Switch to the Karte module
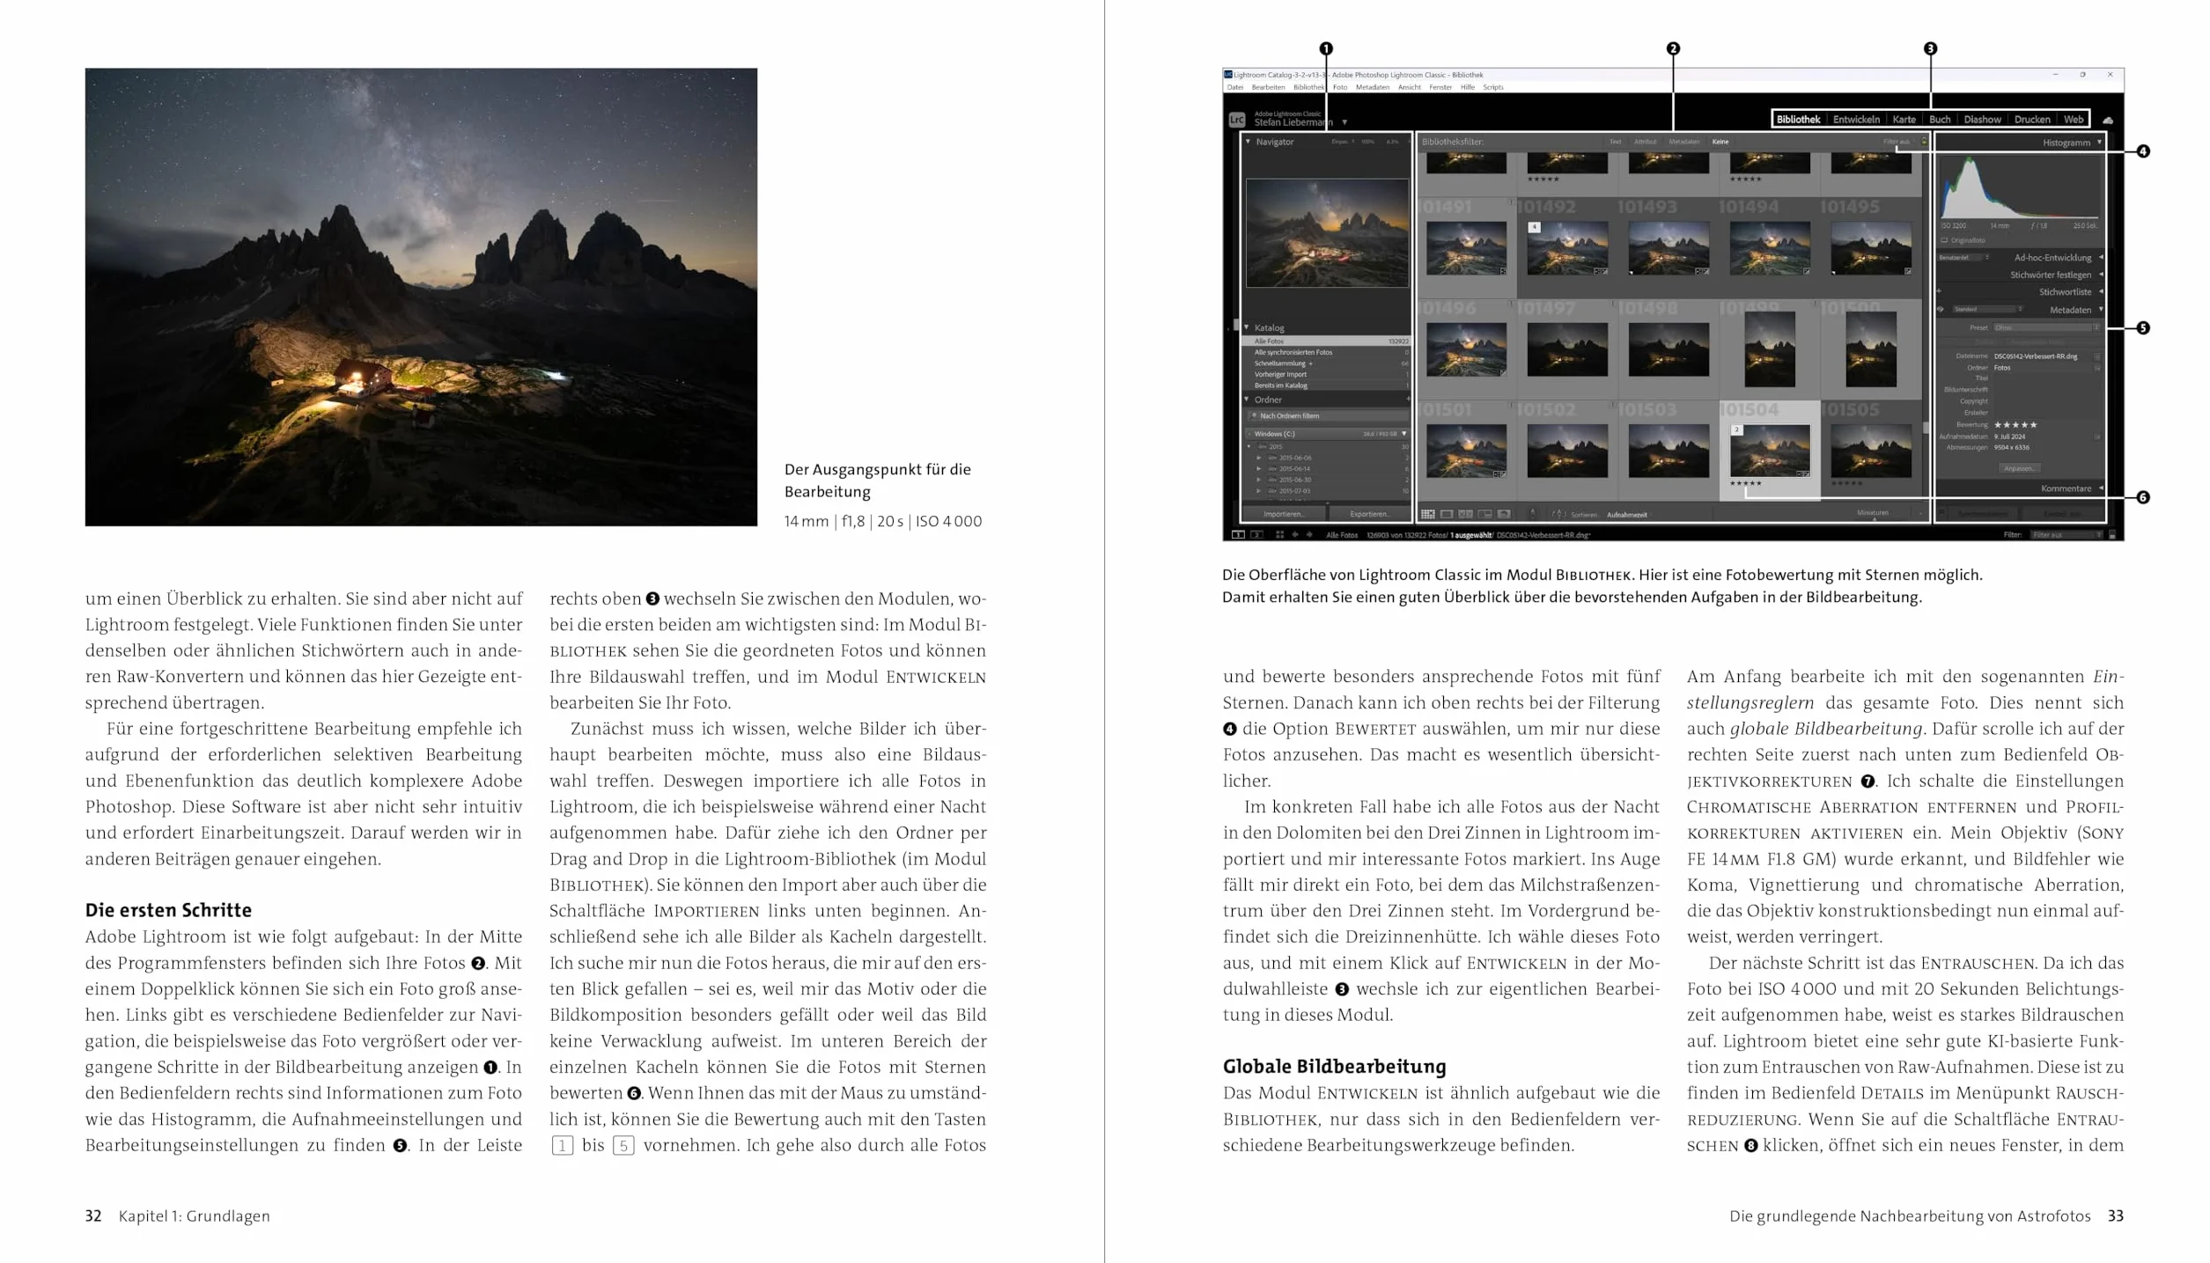Viewport: 2210px width, 1263px height. pyautogui.click(x=1904, y=119)
